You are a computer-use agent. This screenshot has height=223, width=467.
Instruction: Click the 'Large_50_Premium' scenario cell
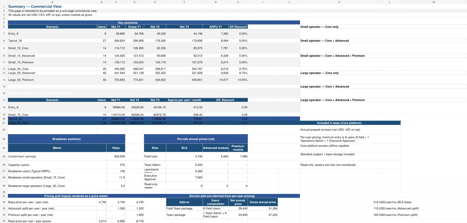(52, 80)
